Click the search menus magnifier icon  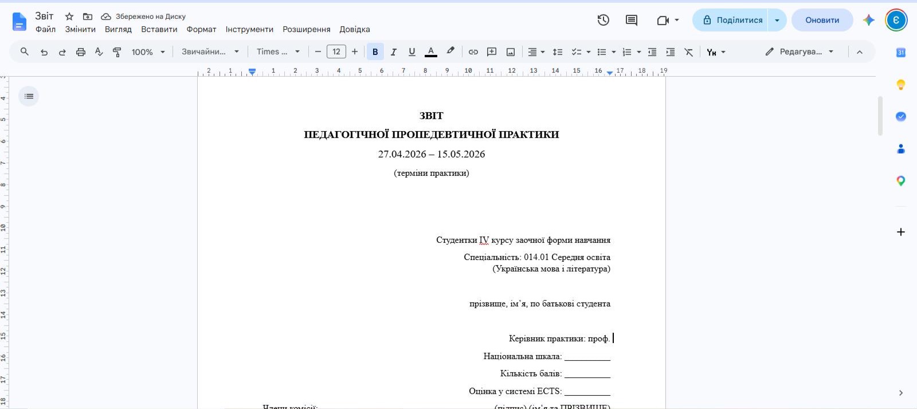click(x=25, y=52)
